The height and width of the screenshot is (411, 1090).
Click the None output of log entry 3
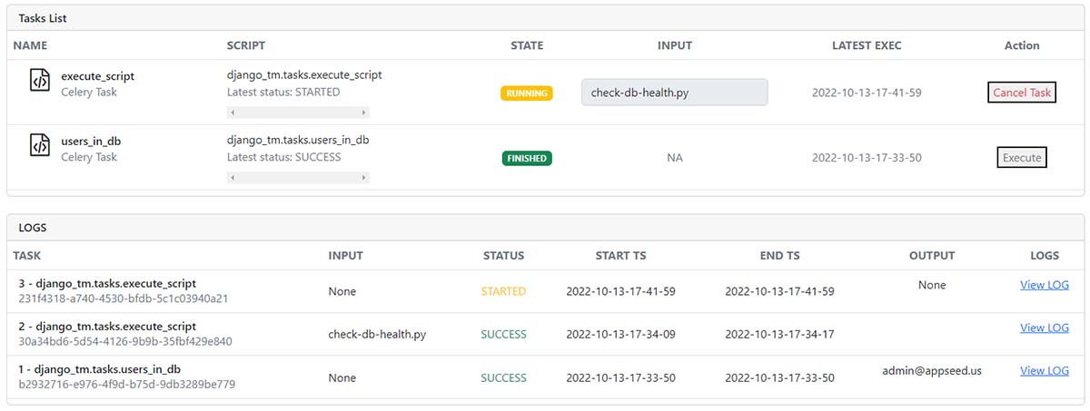click(x=932, y=285)
